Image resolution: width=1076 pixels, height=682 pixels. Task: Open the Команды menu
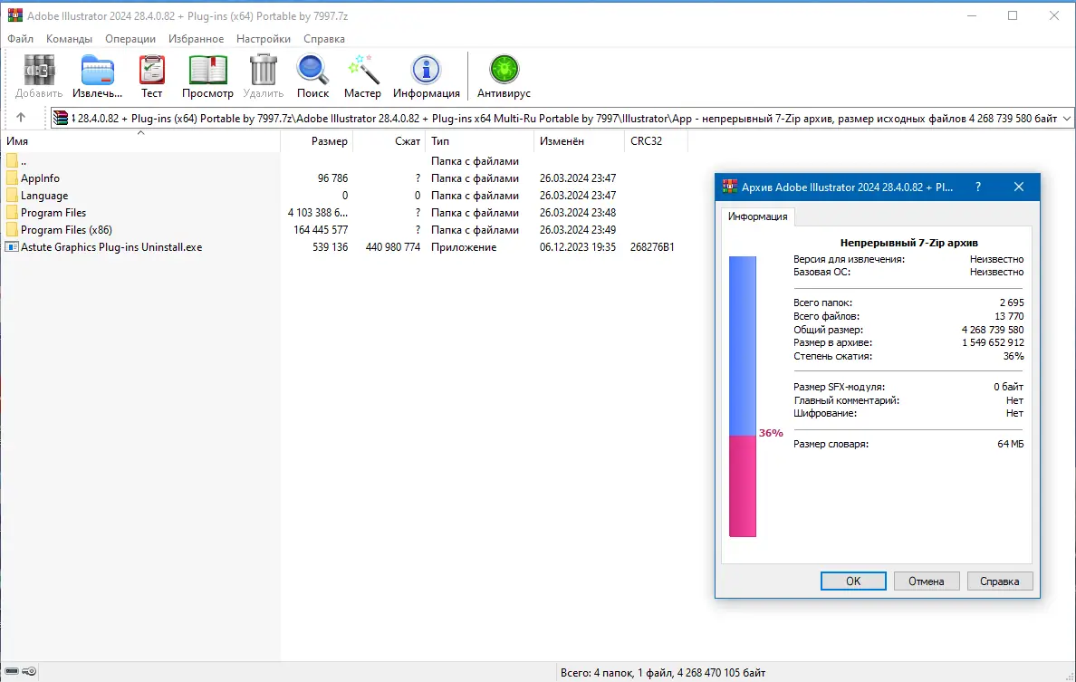(70, 38)
